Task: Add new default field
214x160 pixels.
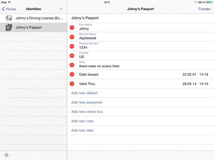Action: click(x=84, y=93)
